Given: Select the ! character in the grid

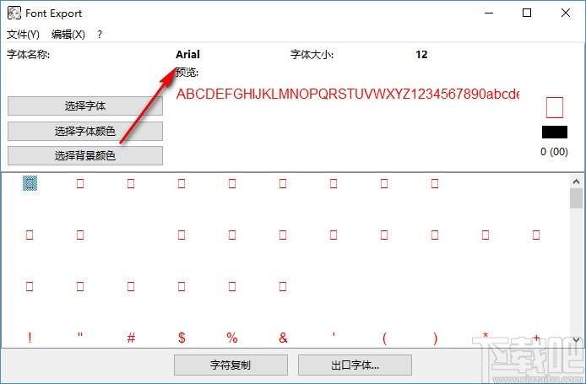Looking at the screenshot, I should click(x=30, y=338).
